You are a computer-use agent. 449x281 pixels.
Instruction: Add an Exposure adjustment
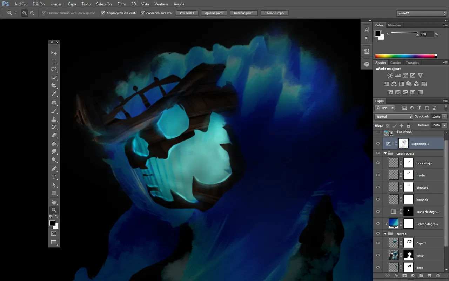click(x=413, y=76)
